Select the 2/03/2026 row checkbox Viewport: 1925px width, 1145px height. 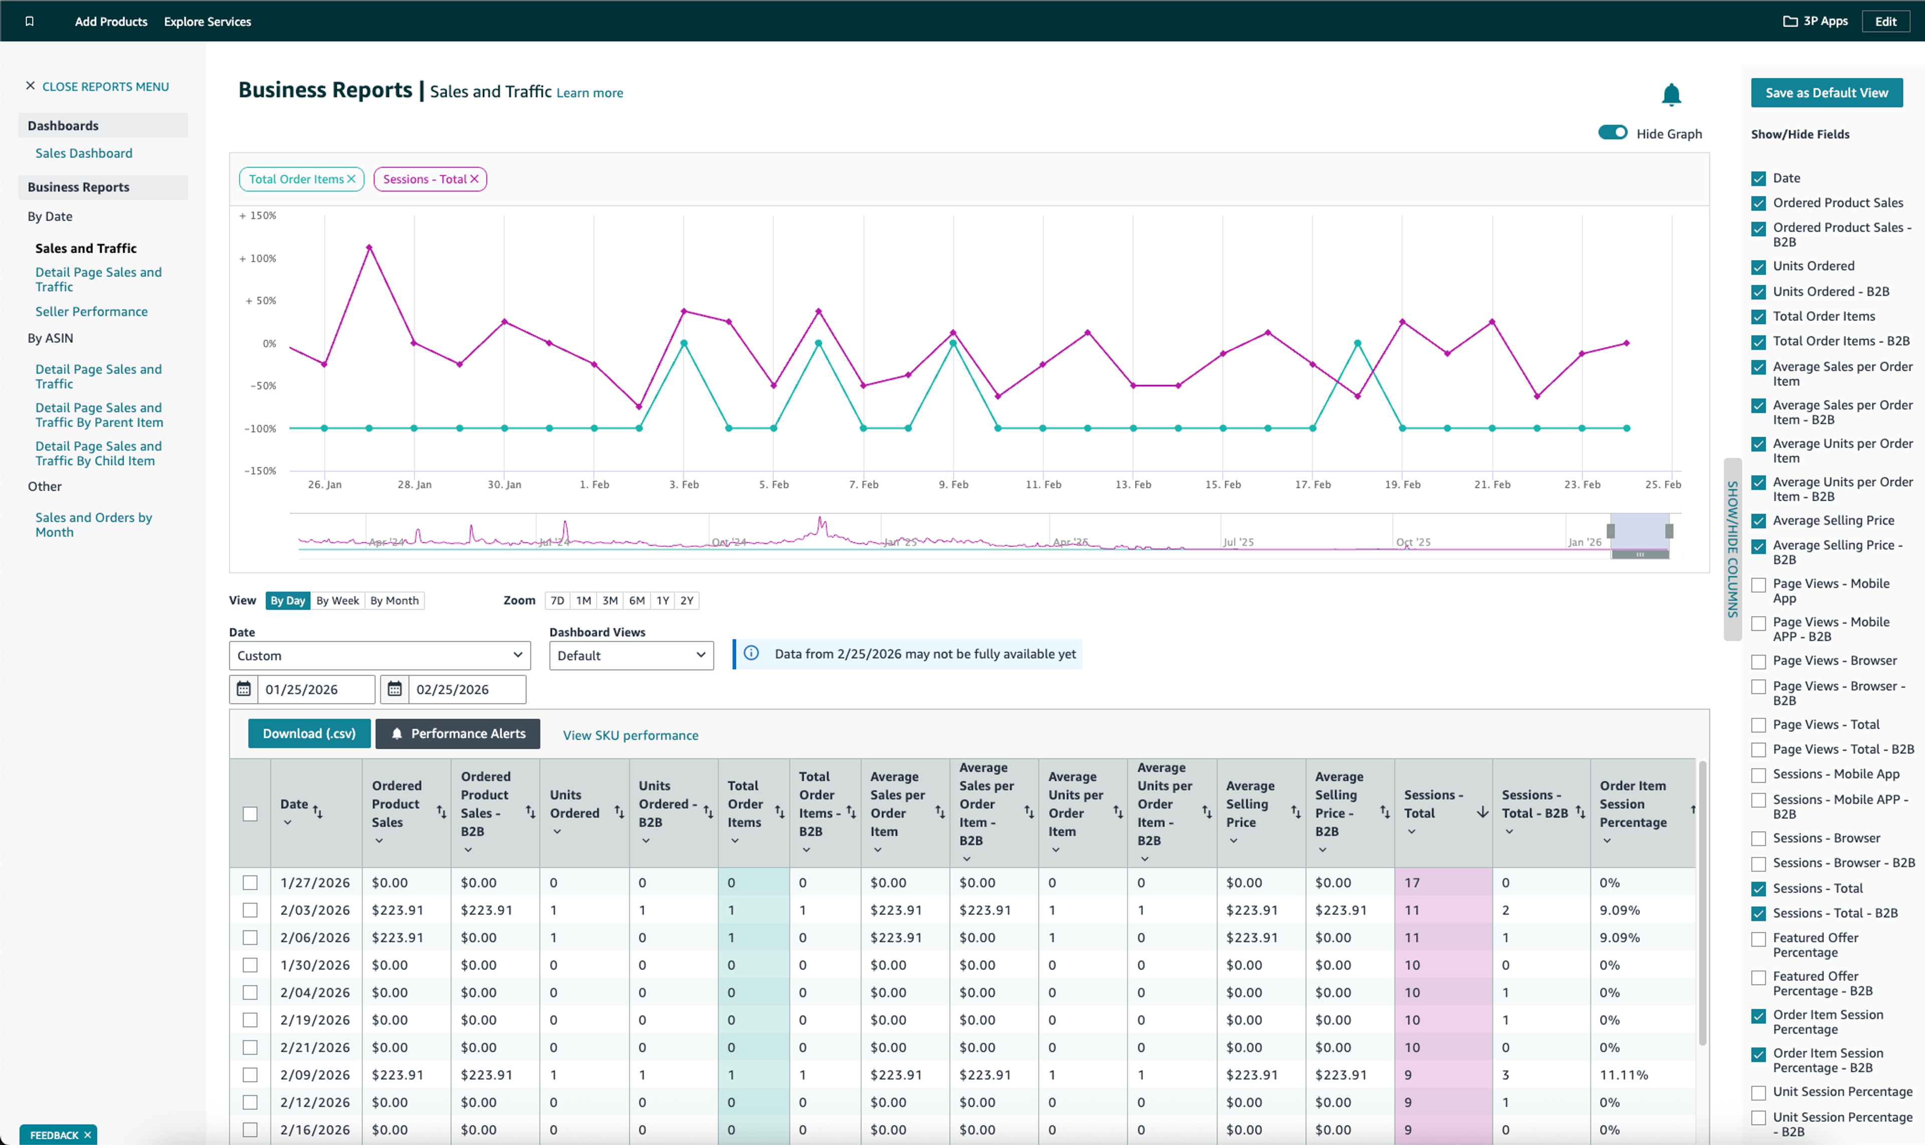point(250,910)
